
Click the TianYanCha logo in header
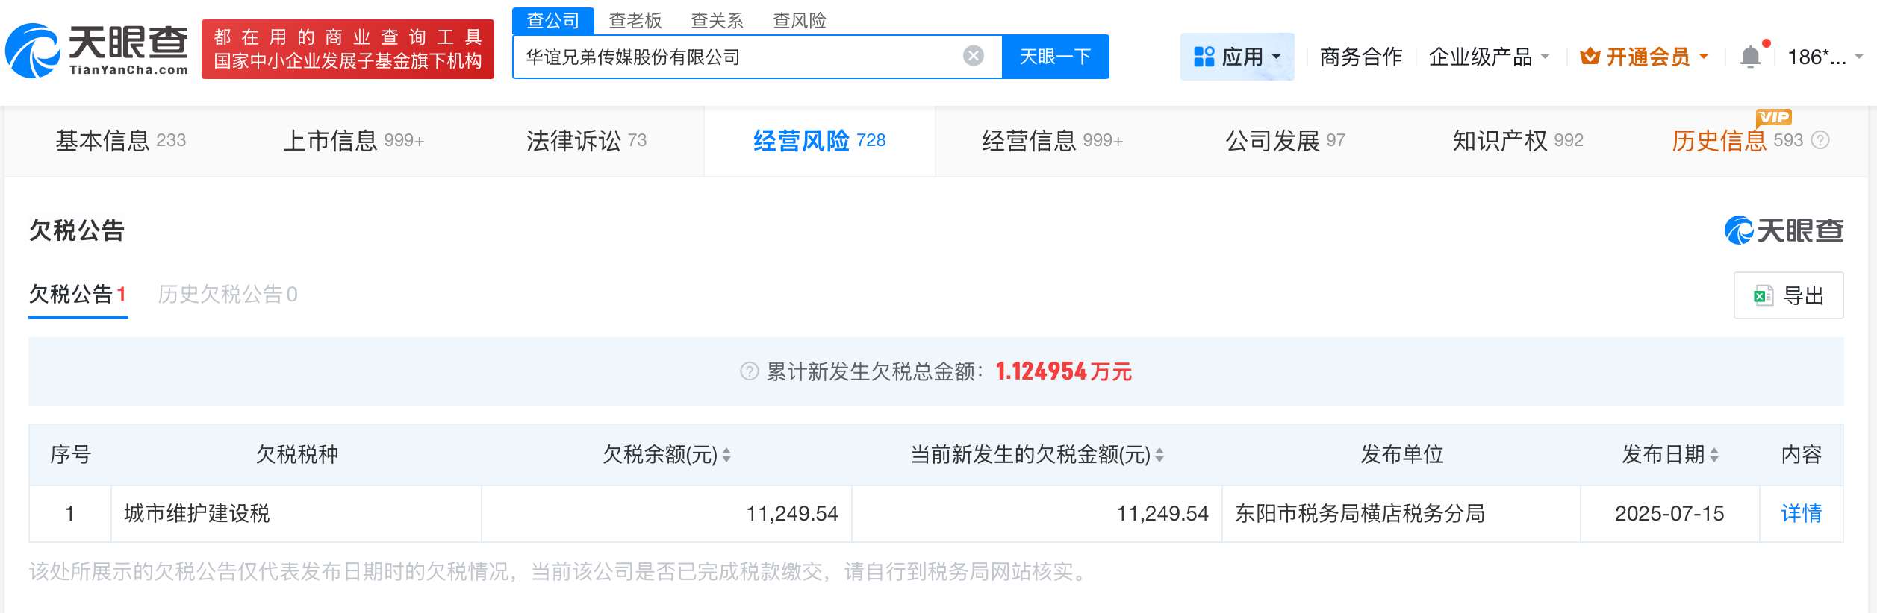coord(97,50)
